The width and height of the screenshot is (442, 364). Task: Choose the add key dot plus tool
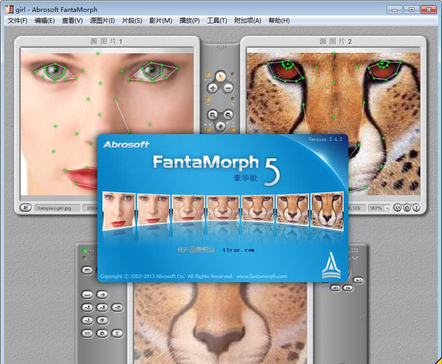coord(213,88)
